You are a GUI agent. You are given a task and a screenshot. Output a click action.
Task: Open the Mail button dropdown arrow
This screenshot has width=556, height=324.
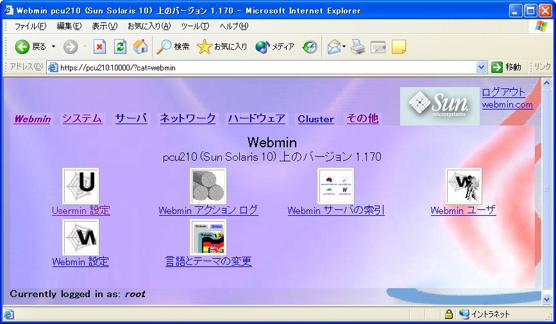pos(344,47)
